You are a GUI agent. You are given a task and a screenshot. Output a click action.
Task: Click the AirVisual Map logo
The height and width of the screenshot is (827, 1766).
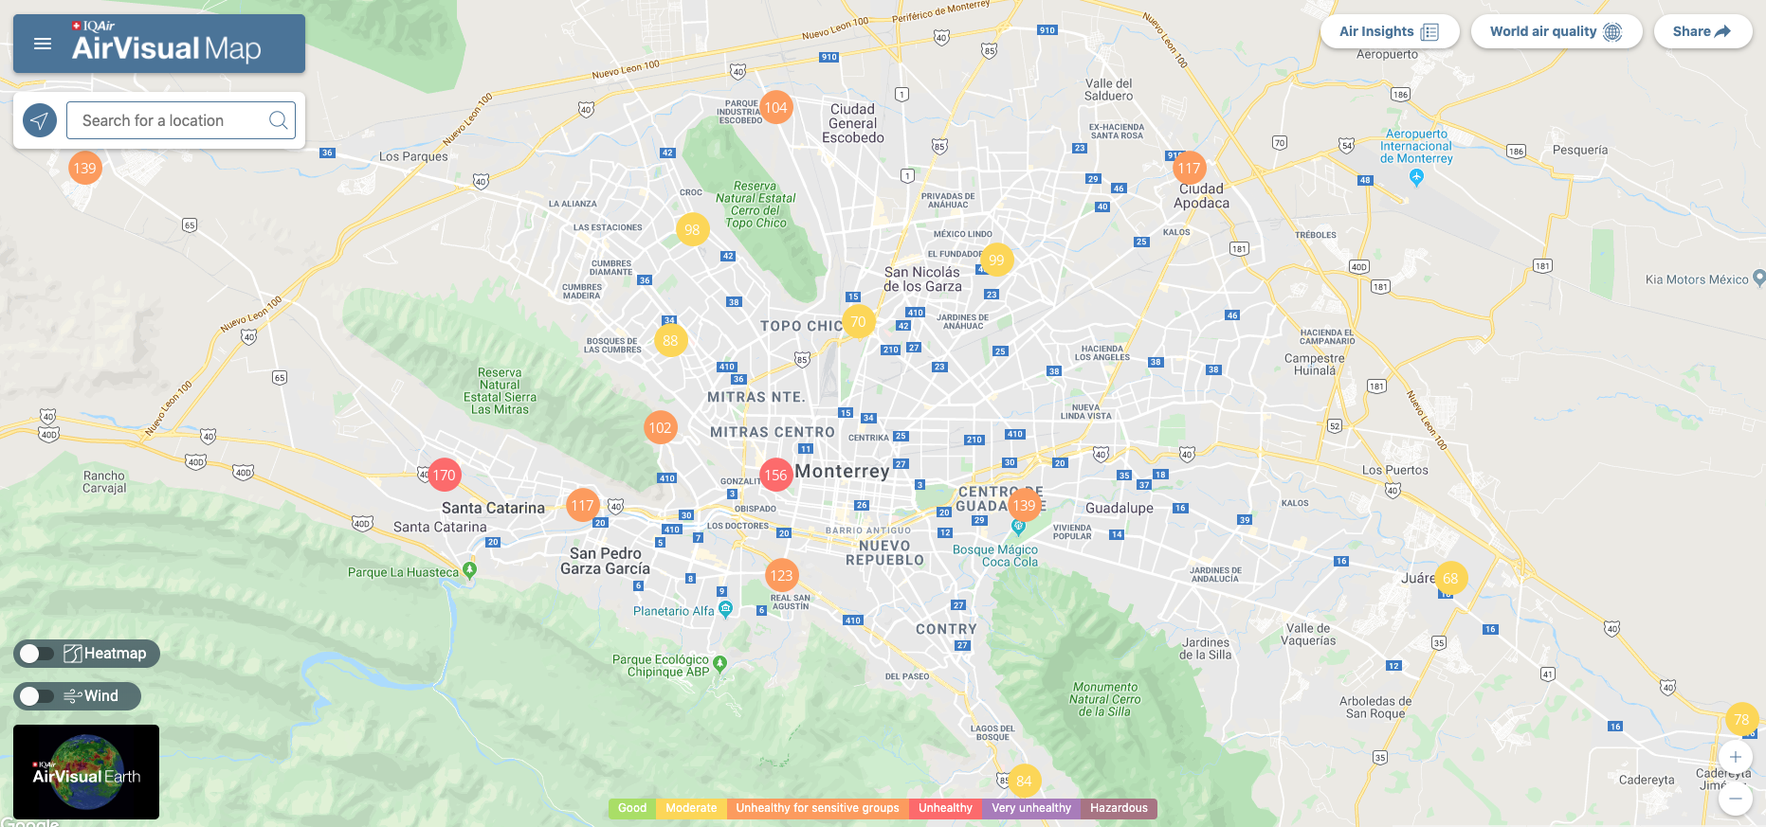166,43
